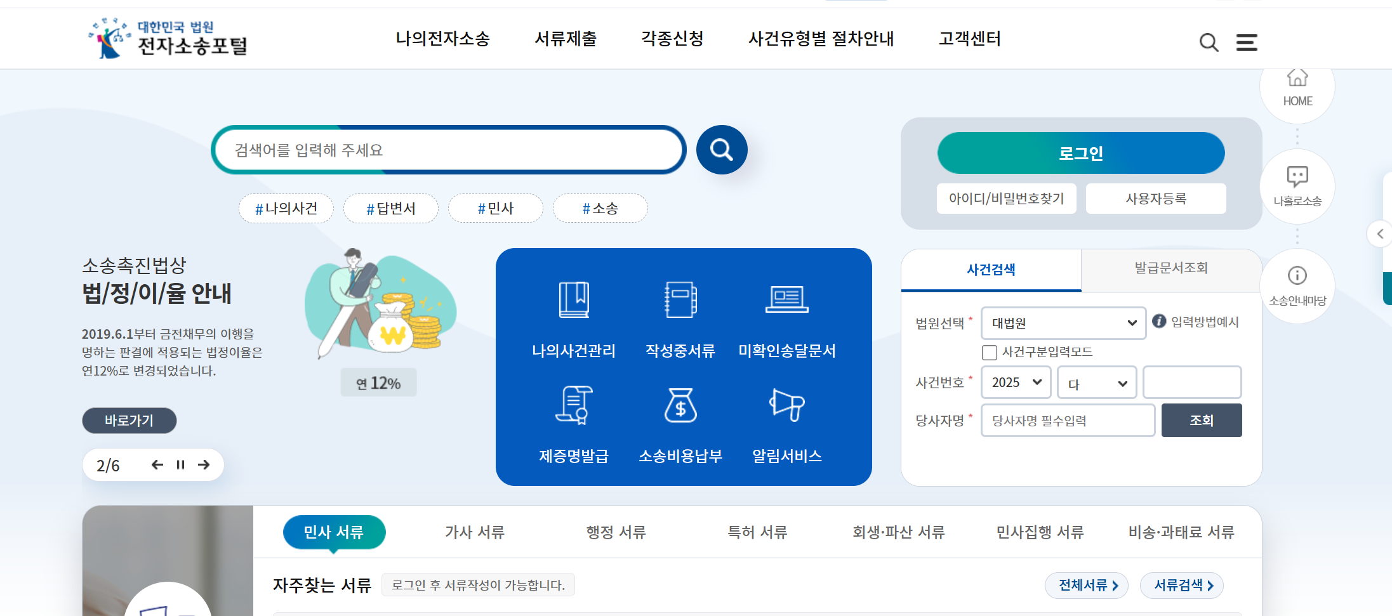Focus the 당사자명 필수입력 field
Viewport: 1392px width, 616px height.
tap(1068, 420)
